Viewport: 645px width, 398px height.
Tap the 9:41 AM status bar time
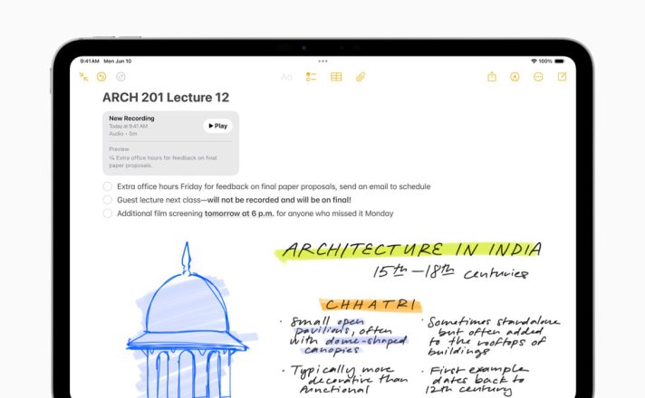90,61
